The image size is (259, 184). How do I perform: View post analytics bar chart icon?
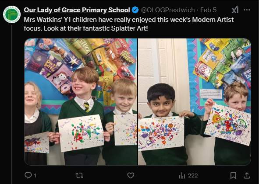[x=182, y=175]
